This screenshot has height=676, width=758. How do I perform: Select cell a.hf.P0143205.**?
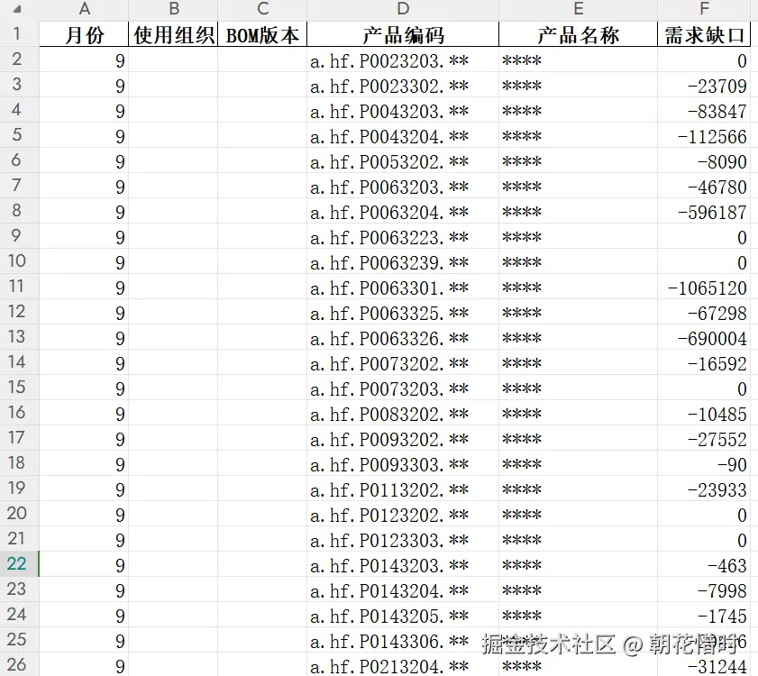pos(403,615)
